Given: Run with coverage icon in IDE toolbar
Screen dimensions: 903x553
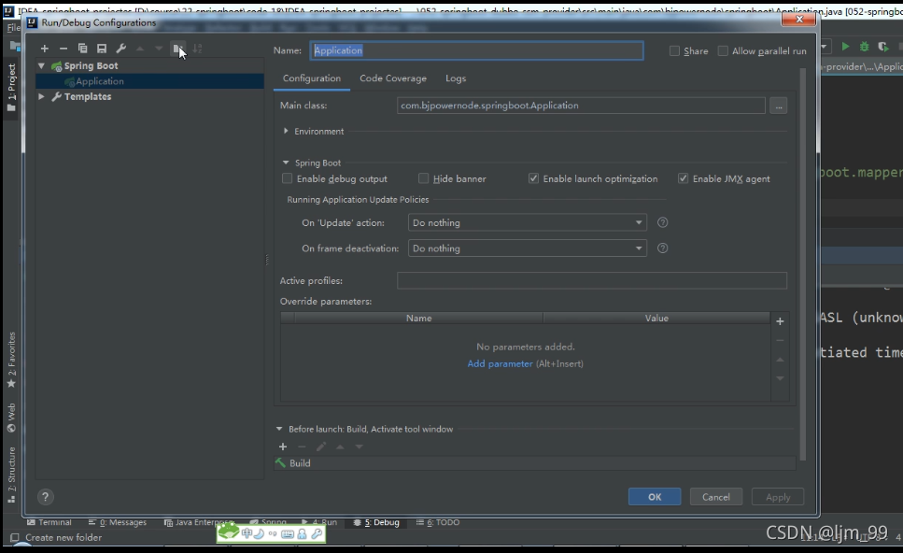Looking at the screenshot, I should [882, 47].
